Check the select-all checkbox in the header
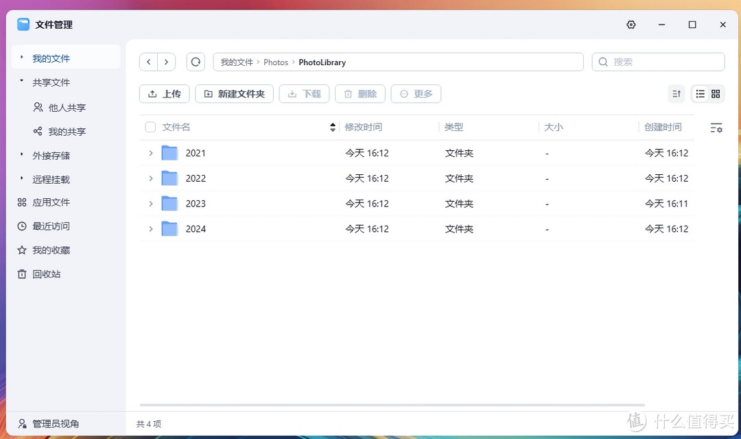This screenshot has width=741, height=439. point(149,127)
